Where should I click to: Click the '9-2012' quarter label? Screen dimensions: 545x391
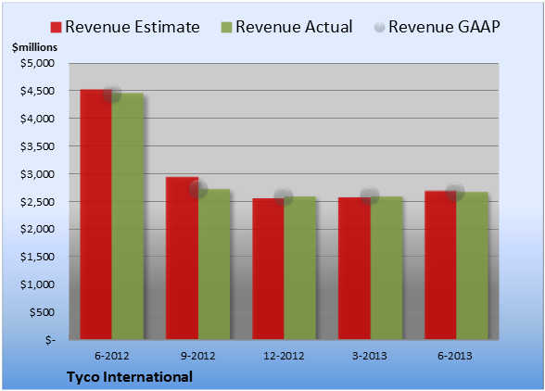coord(197,356)
